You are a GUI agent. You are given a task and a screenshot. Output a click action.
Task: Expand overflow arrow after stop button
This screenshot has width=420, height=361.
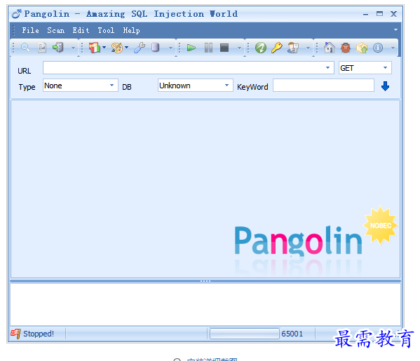pyautogui.click(x=240, y=48)
